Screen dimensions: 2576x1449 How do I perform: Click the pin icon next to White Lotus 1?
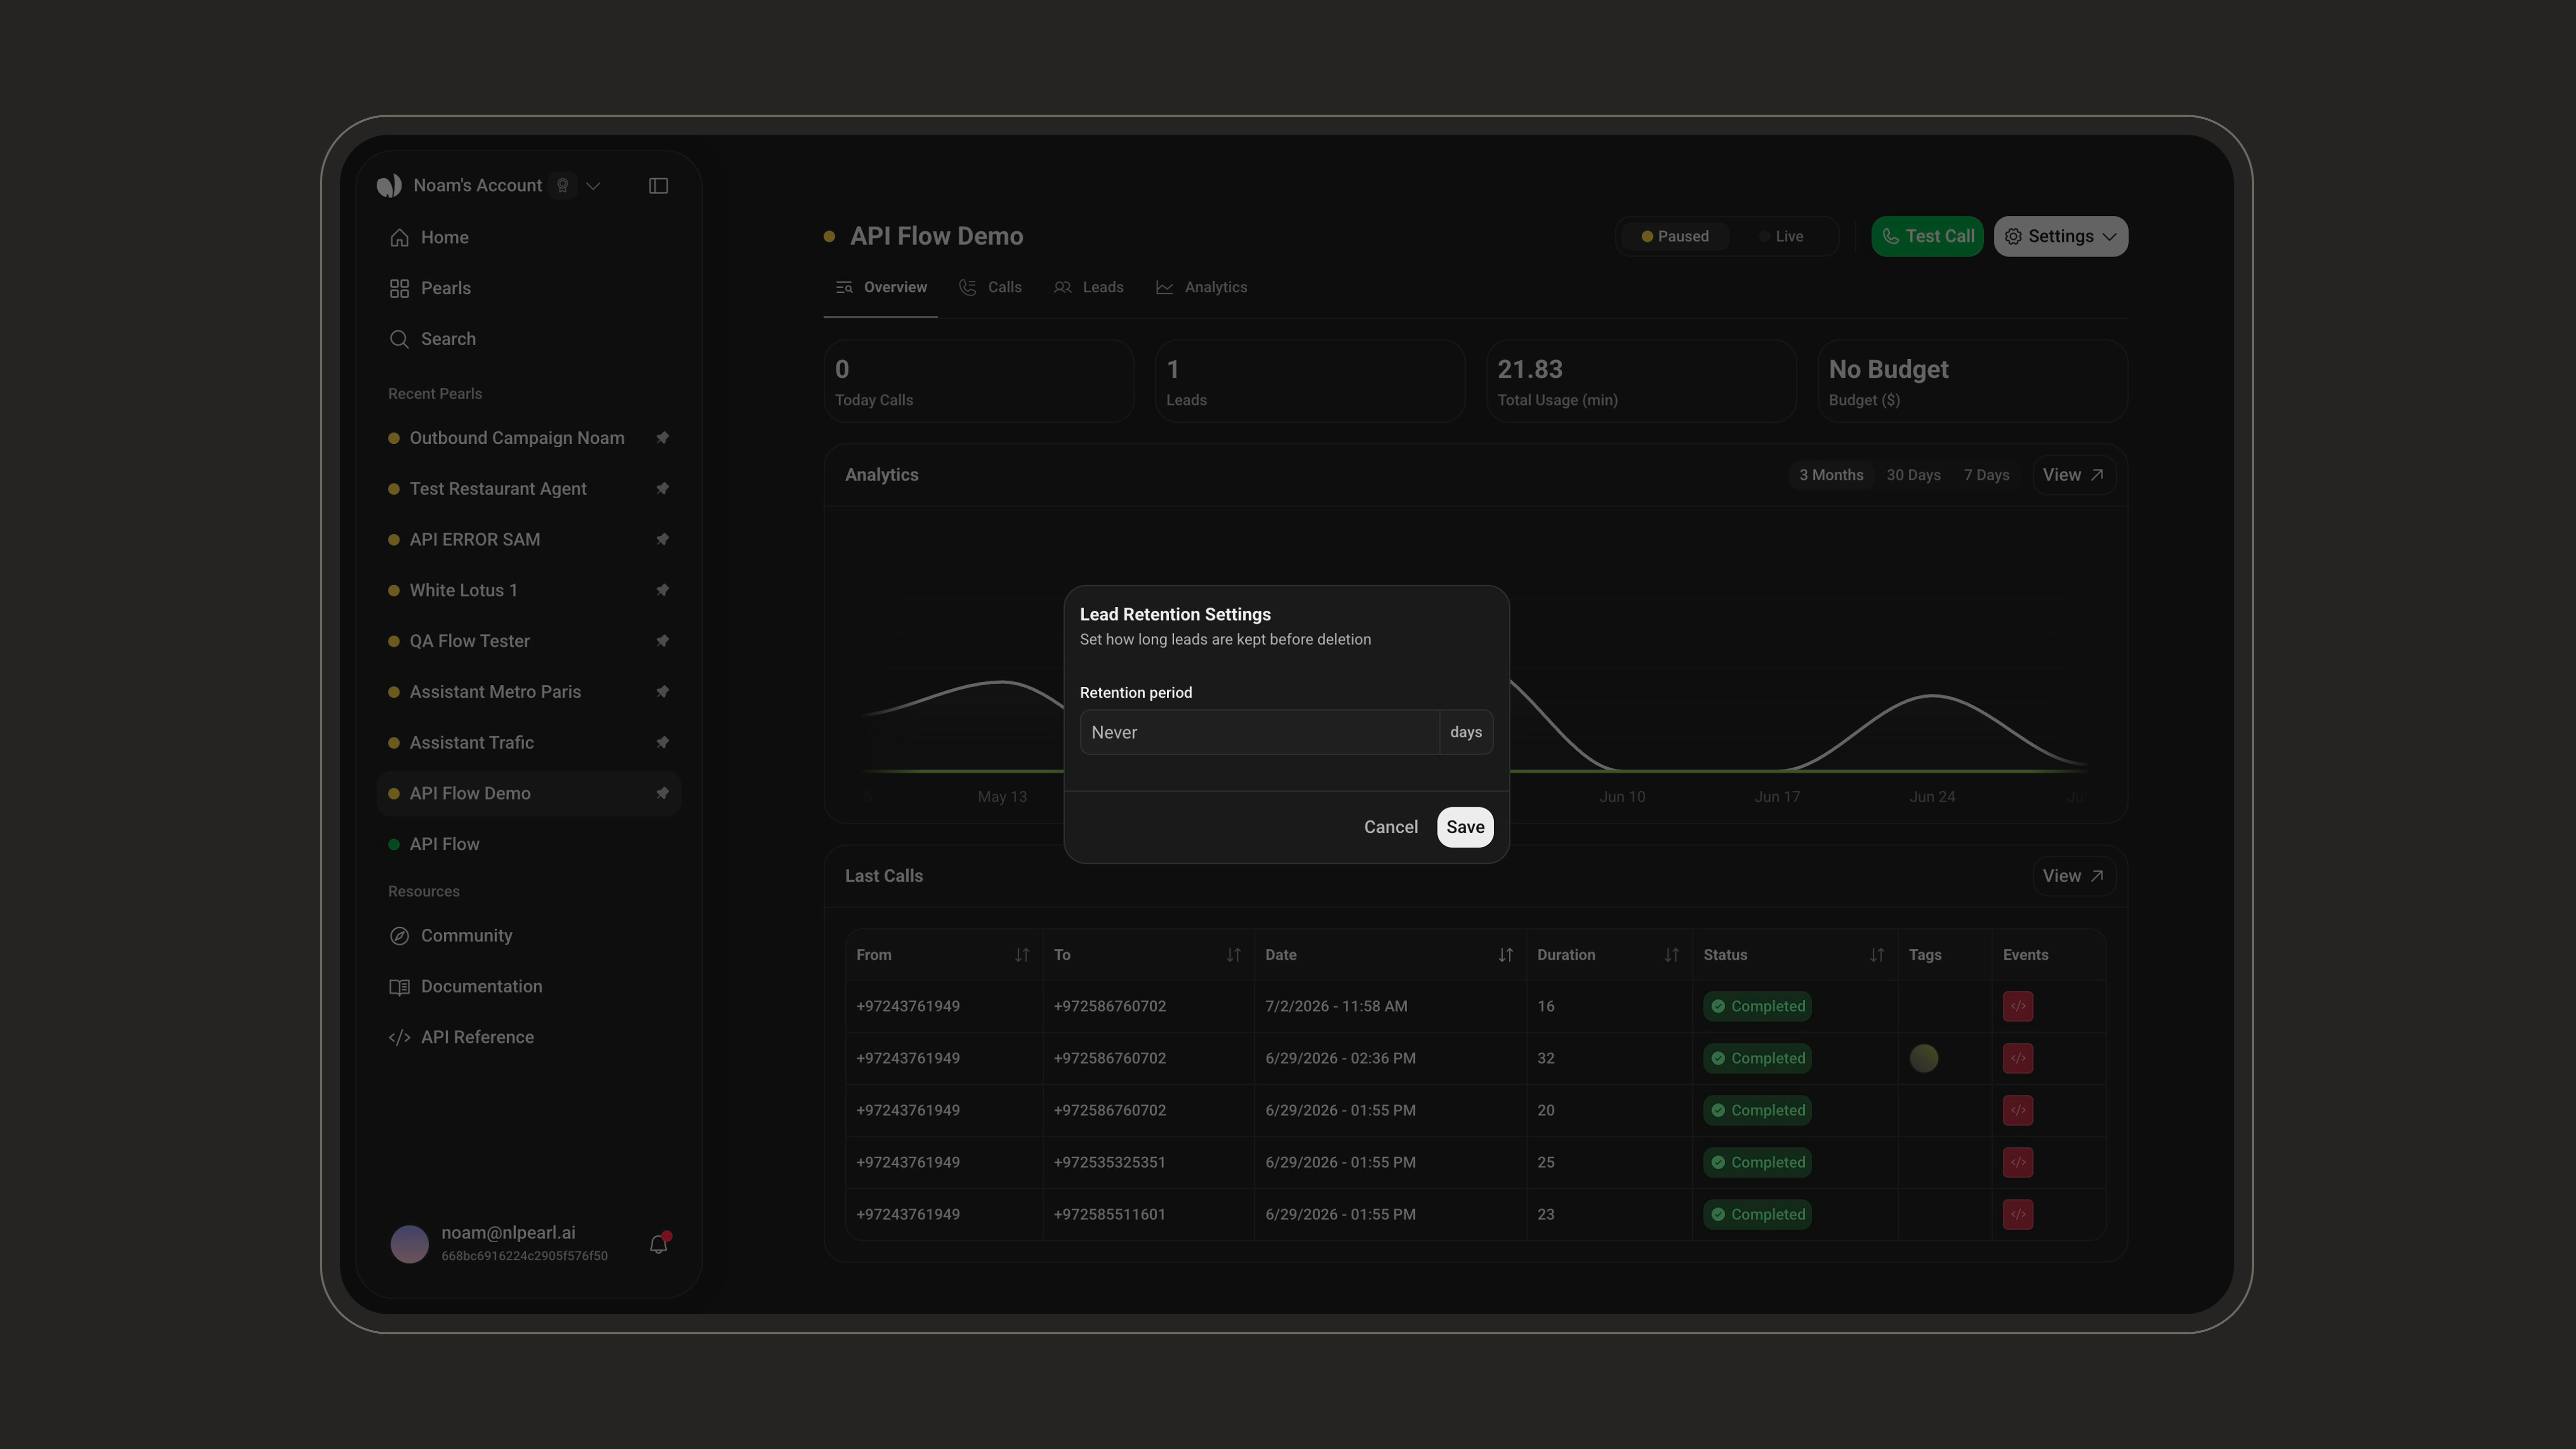(662, 590)
